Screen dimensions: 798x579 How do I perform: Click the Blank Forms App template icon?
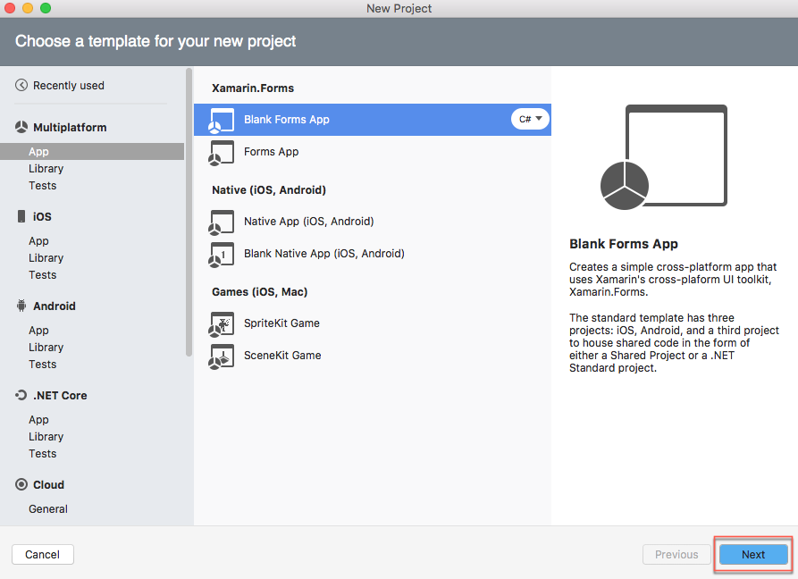(x=221, y=121)
